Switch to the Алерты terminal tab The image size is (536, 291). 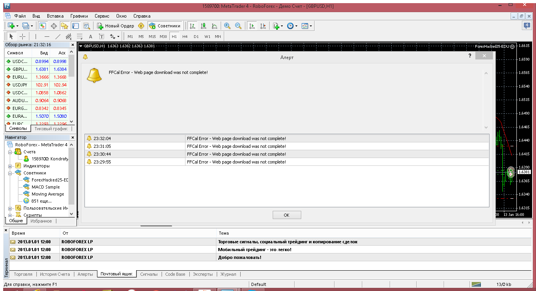tap(85, 274)
